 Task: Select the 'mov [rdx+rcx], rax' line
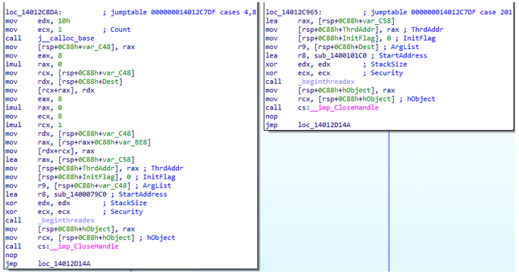pos(50,151)
